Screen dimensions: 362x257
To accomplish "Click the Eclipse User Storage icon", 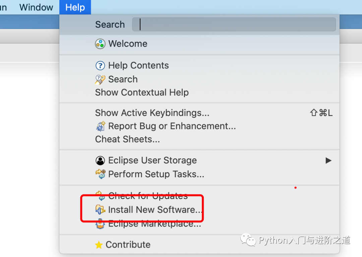I will point(100,160).
